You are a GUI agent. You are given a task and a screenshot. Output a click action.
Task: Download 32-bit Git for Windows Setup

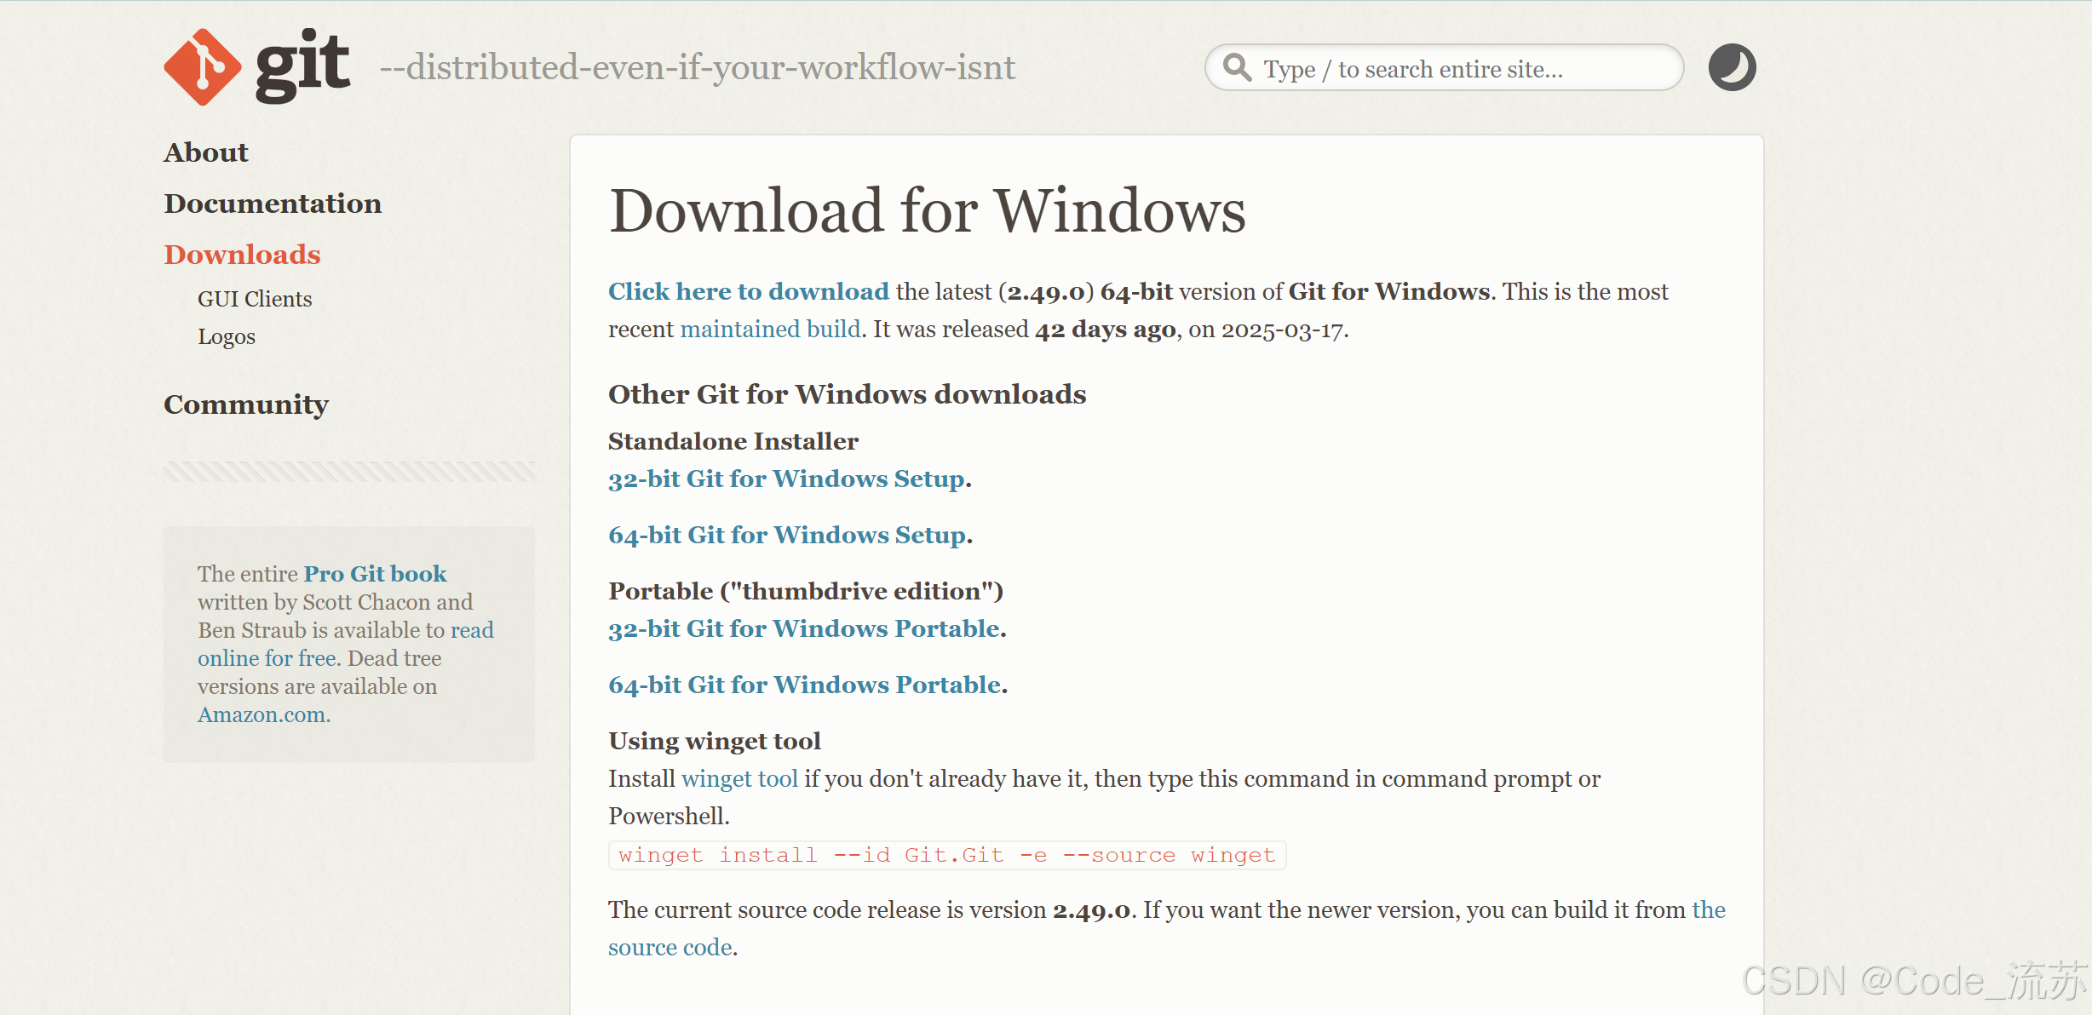pyautogui.click(x=786, y=479)
